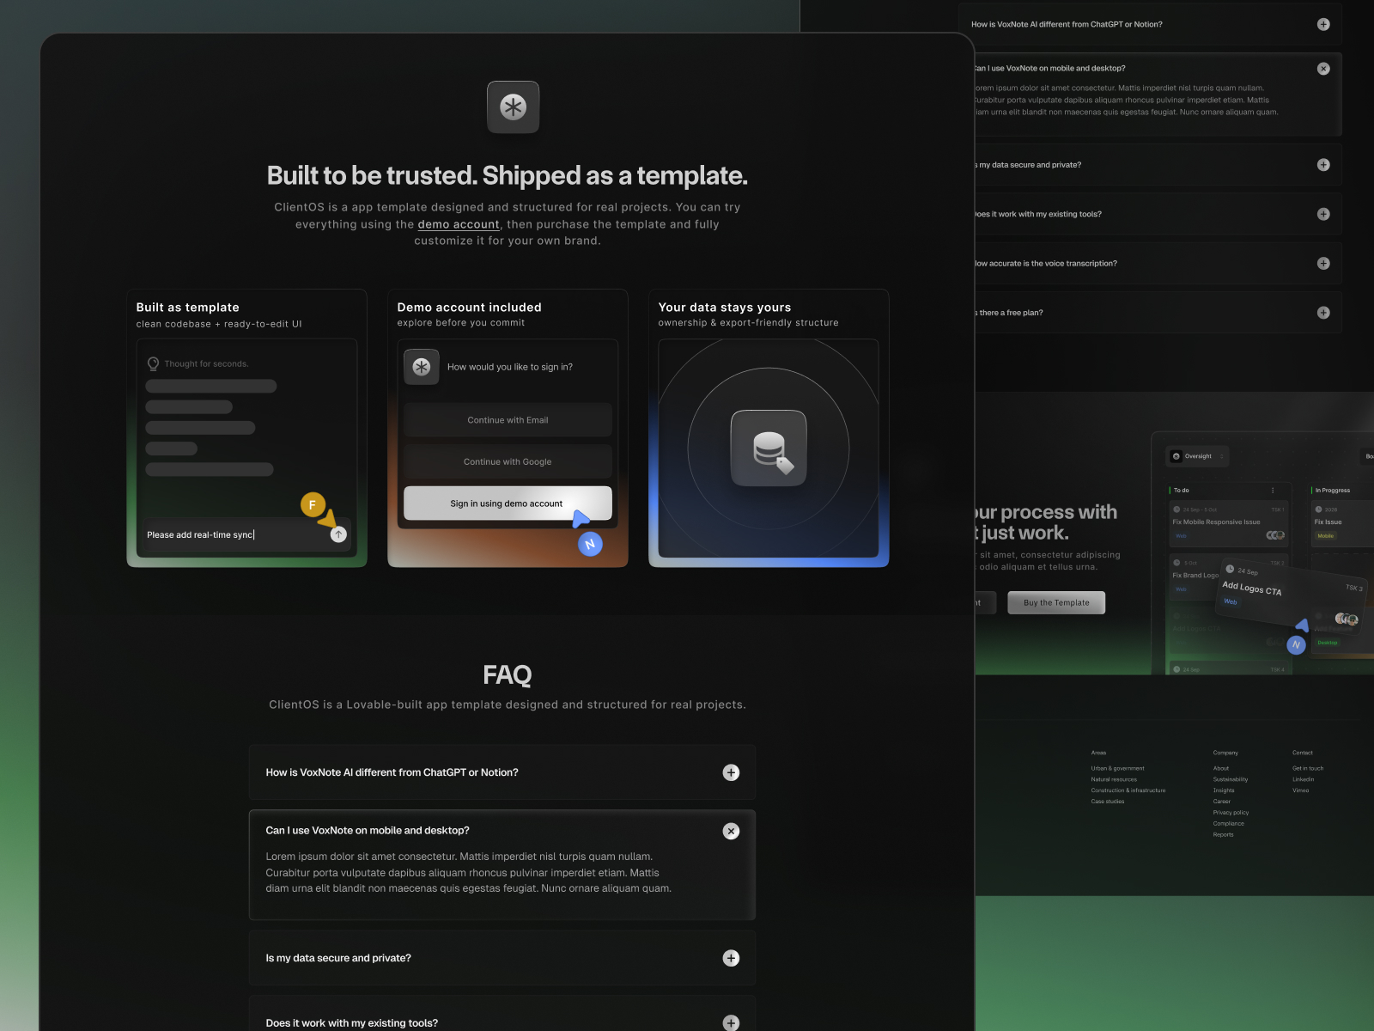Viewport: 1374px width, 1031px height.
Task: Collapse the front FAQ mobile and desktop answer with X
Action: point(731,831)
